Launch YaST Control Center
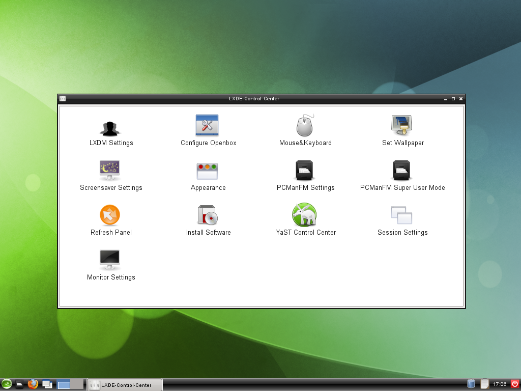 (x=305, y=215)
